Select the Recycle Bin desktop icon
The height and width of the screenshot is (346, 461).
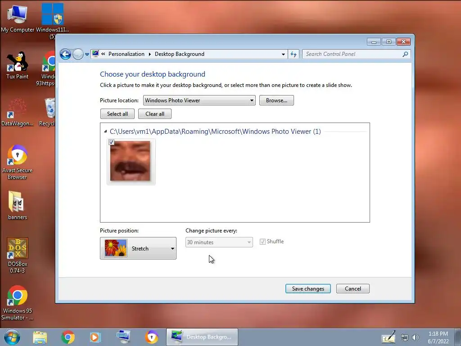pyautogui.click(x=48, y=112)
